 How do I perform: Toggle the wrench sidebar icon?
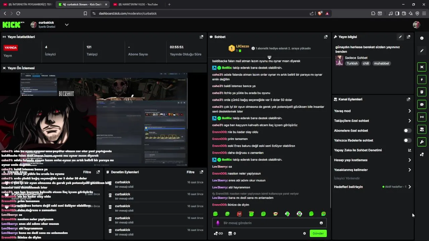click(422, 142)
